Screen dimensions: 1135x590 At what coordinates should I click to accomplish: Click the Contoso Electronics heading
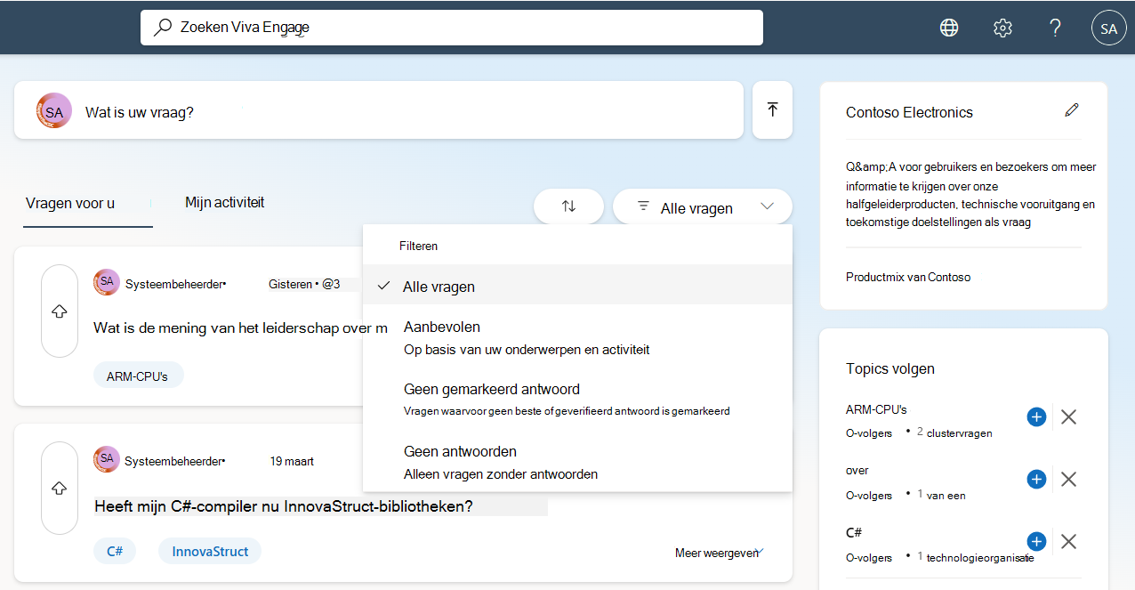[x=909, y=112]
